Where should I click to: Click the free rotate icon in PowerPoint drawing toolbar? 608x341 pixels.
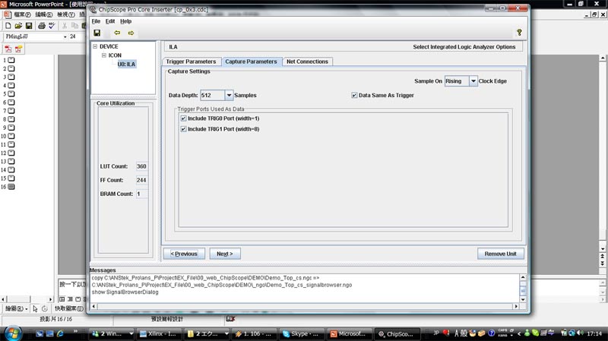[x=45, y=308]
